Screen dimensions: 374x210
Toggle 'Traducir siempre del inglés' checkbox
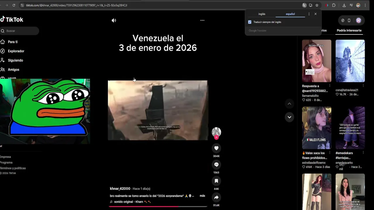point(250,22)
